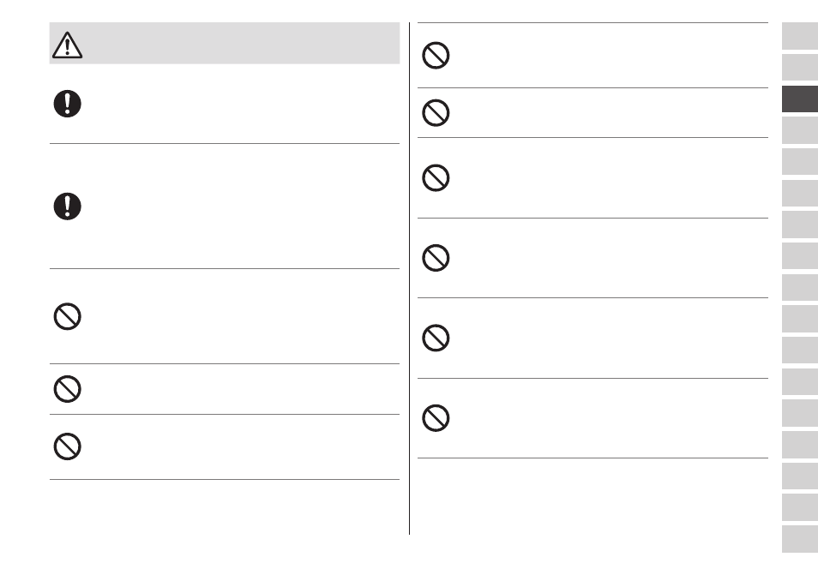Screen dimensions: 818x575
Task: Click the second black exclamation mark circle icon
Action: tap(67, 207)
